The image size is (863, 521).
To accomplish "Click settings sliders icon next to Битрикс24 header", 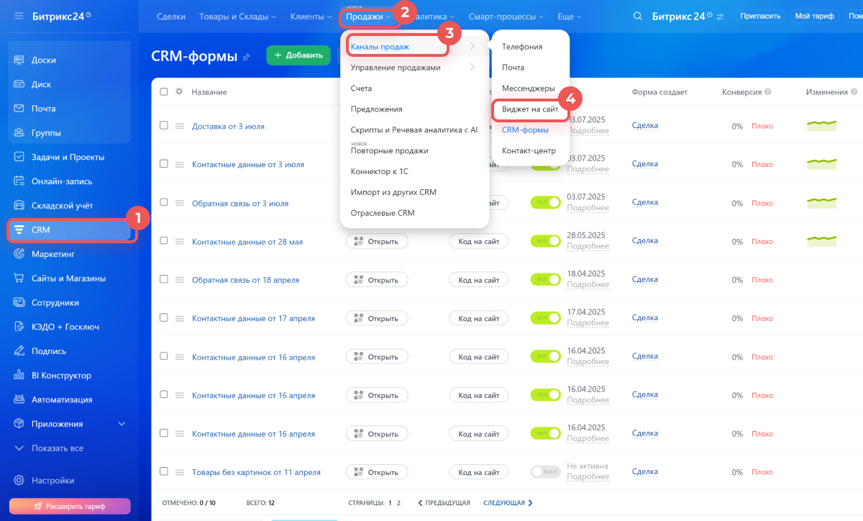I will point(721,16).
